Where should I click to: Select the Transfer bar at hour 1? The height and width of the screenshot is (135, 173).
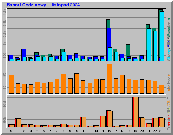pyautogui.click(x=18, y=123)
